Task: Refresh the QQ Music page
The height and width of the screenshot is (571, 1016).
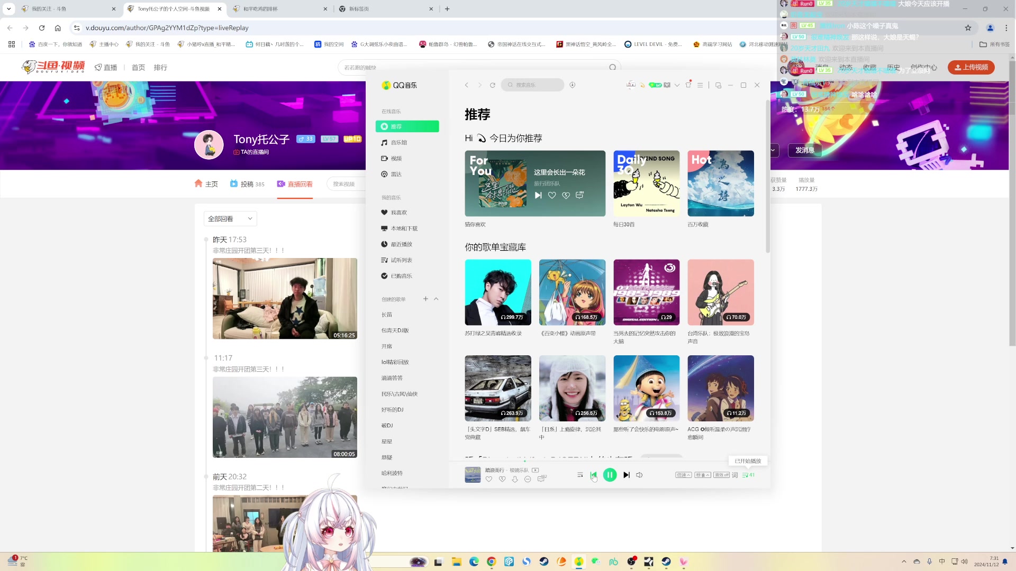Action: 493,85
